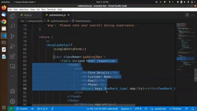The image size is (197, 111).
Task: Open the Go menu
Action: pyautogui.click(x=38, y=10)
